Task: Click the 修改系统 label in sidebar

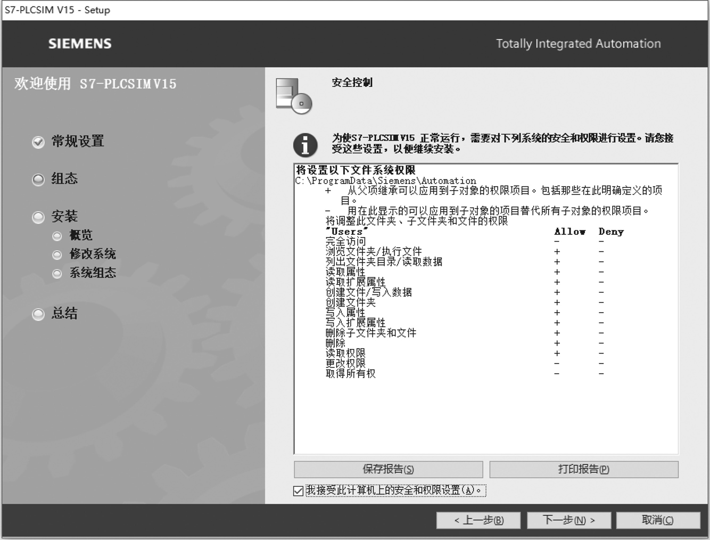Action: [93, 254]
